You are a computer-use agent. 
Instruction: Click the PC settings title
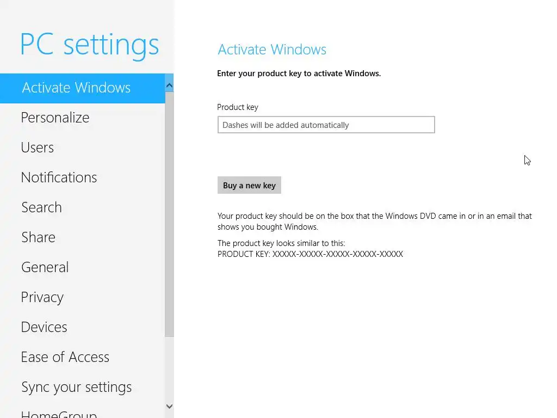coord(90,45)
